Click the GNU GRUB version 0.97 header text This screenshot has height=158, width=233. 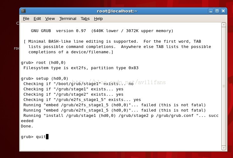tap(58, 31)
